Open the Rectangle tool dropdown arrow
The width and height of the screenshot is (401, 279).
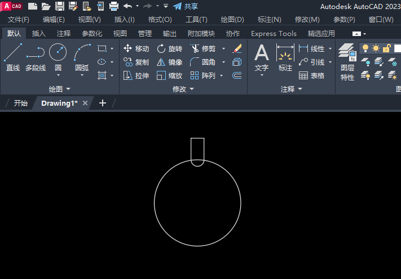point(112,48)
